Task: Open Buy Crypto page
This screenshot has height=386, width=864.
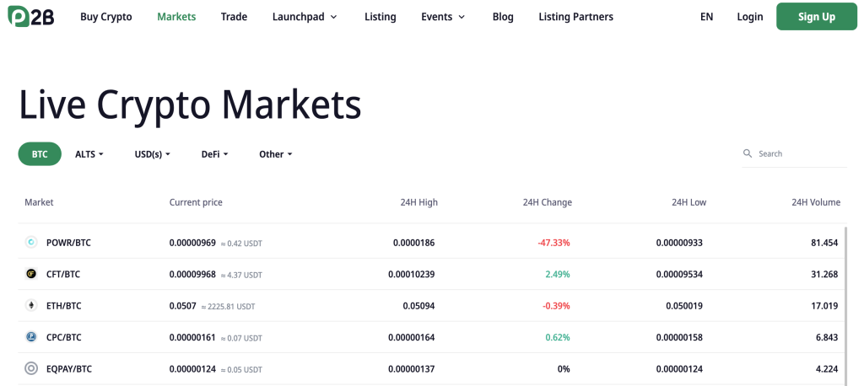Action: coord(106,17)
